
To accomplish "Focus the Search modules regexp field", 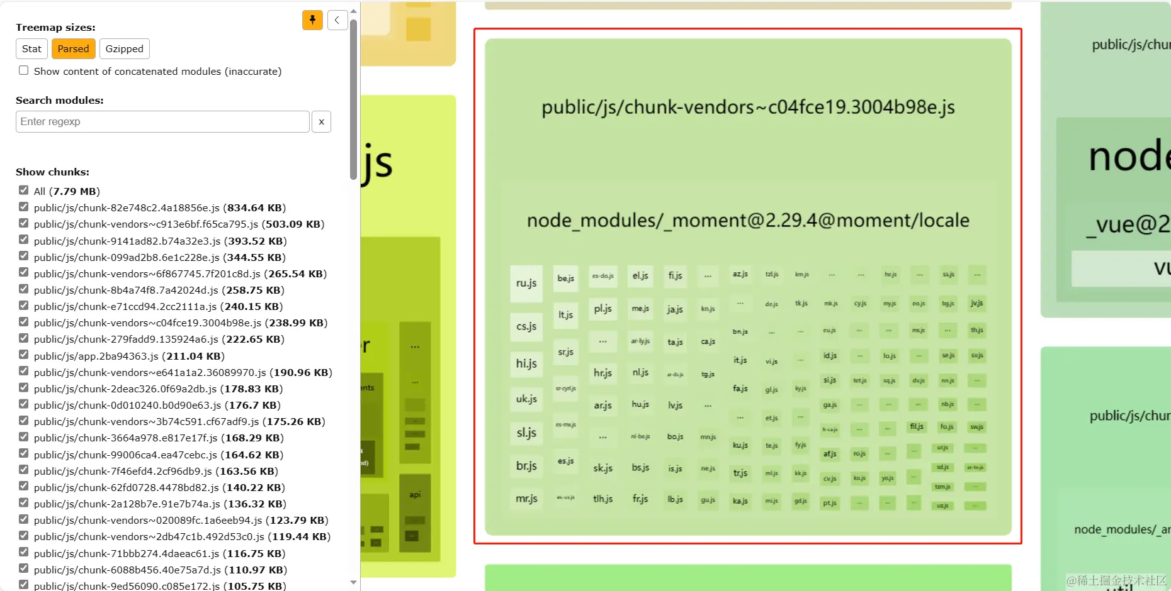I will click(162, 122).
